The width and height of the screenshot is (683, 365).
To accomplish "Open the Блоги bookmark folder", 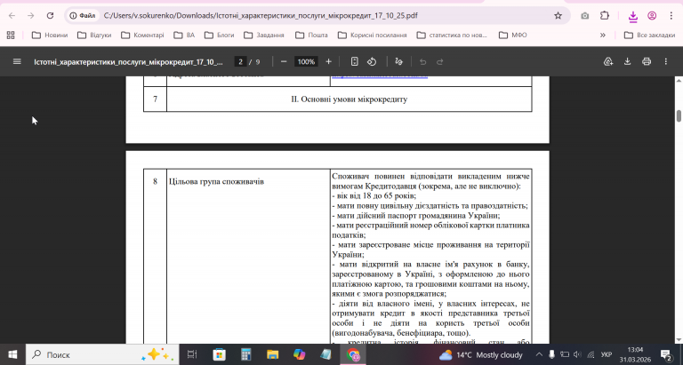I will (x=220, y=36).
